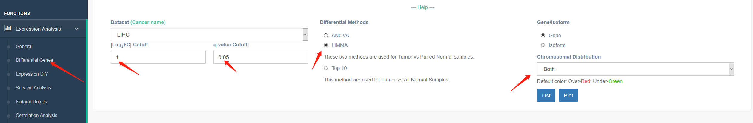
Task: Open the Help link
Action: [422, 7]
